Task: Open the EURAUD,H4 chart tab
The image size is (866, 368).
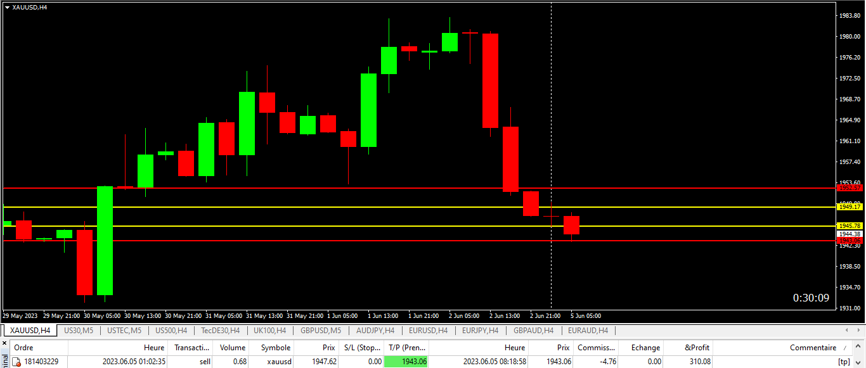Action: [x=588, y=331]
